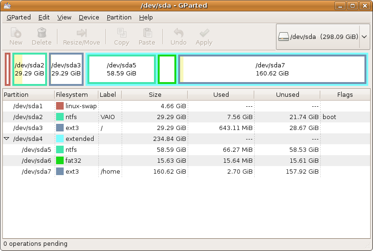Open the Edit menu
Screen dimensions: 373x251
point(44,18)
